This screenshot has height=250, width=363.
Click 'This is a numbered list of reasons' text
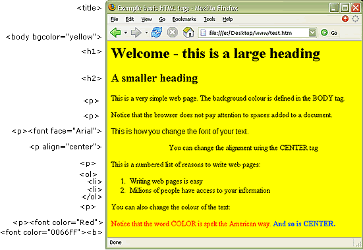coord(186,164)
